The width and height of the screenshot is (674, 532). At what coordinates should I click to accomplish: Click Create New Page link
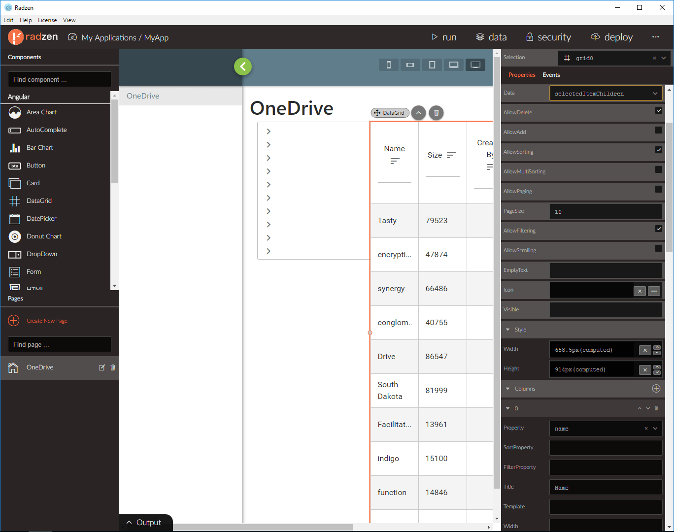(x=47, y=321)
